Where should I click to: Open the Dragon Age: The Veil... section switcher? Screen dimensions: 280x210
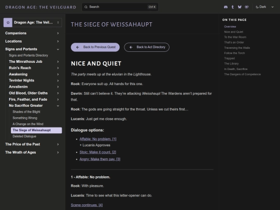33,22
